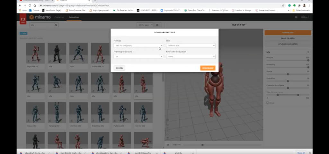Click the Chrome Apps shortcut icon
This screenshot has width=329, height=154.
point(20,10)
